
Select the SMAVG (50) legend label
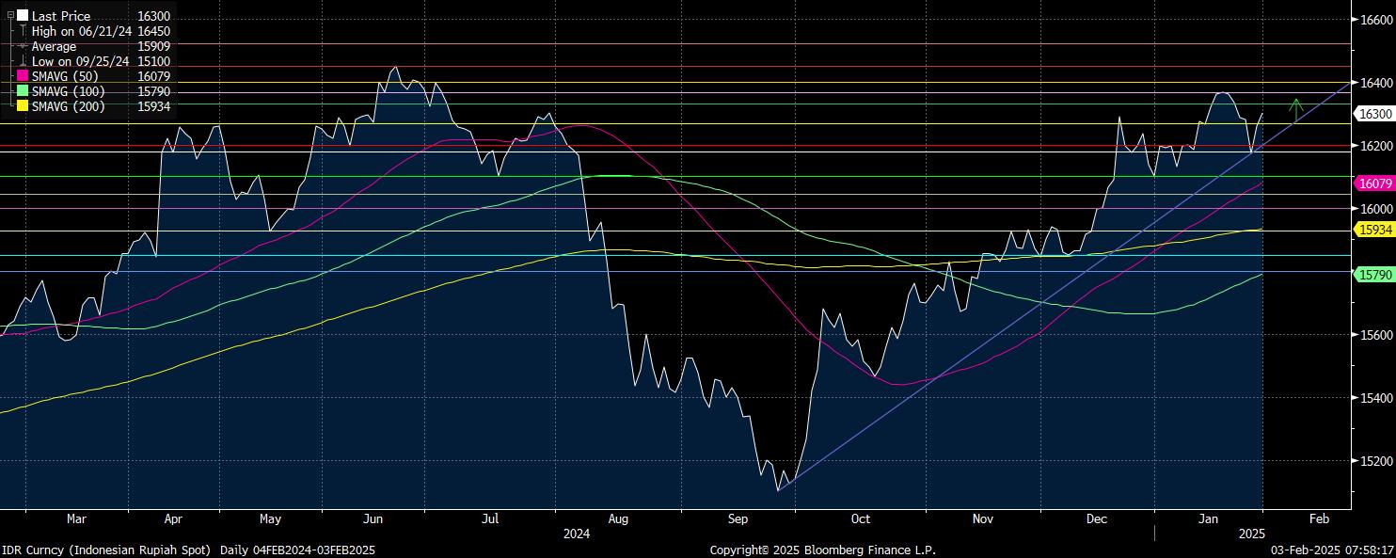pos(68,76)
